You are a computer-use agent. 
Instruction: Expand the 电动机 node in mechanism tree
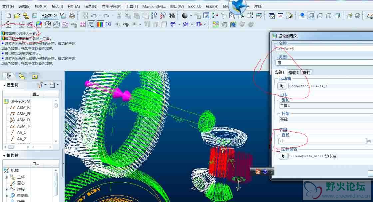7,196
